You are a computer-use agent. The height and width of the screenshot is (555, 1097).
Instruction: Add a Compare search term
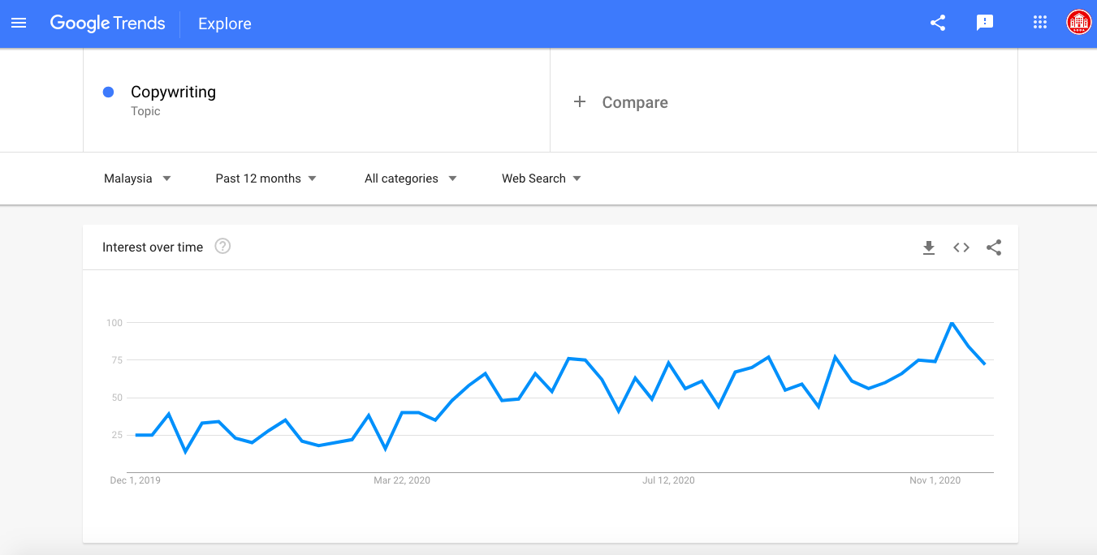(784, 101)
